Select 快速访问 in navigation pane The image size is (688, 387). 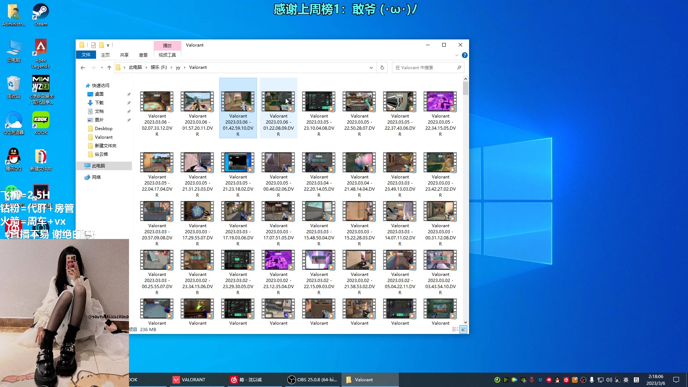100,85
